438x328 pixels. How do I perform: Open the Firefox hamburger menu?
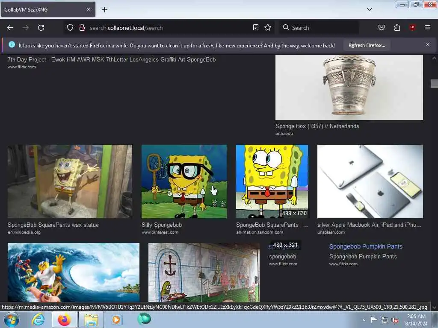point(427,27)
